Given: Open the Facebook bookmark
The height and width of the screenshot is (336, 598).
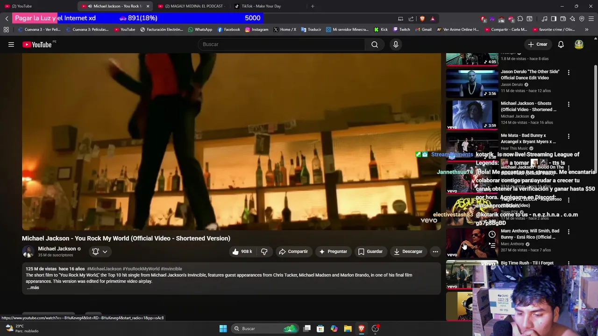Looking at the screenshot, I should (228, 29).
